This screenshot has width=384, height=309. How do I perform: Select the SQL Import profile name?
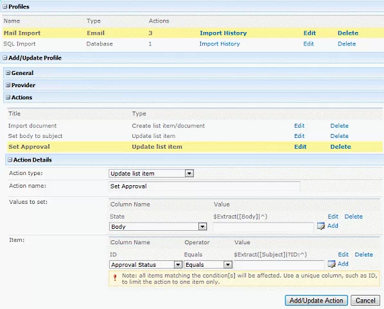[x=19, y=44]
